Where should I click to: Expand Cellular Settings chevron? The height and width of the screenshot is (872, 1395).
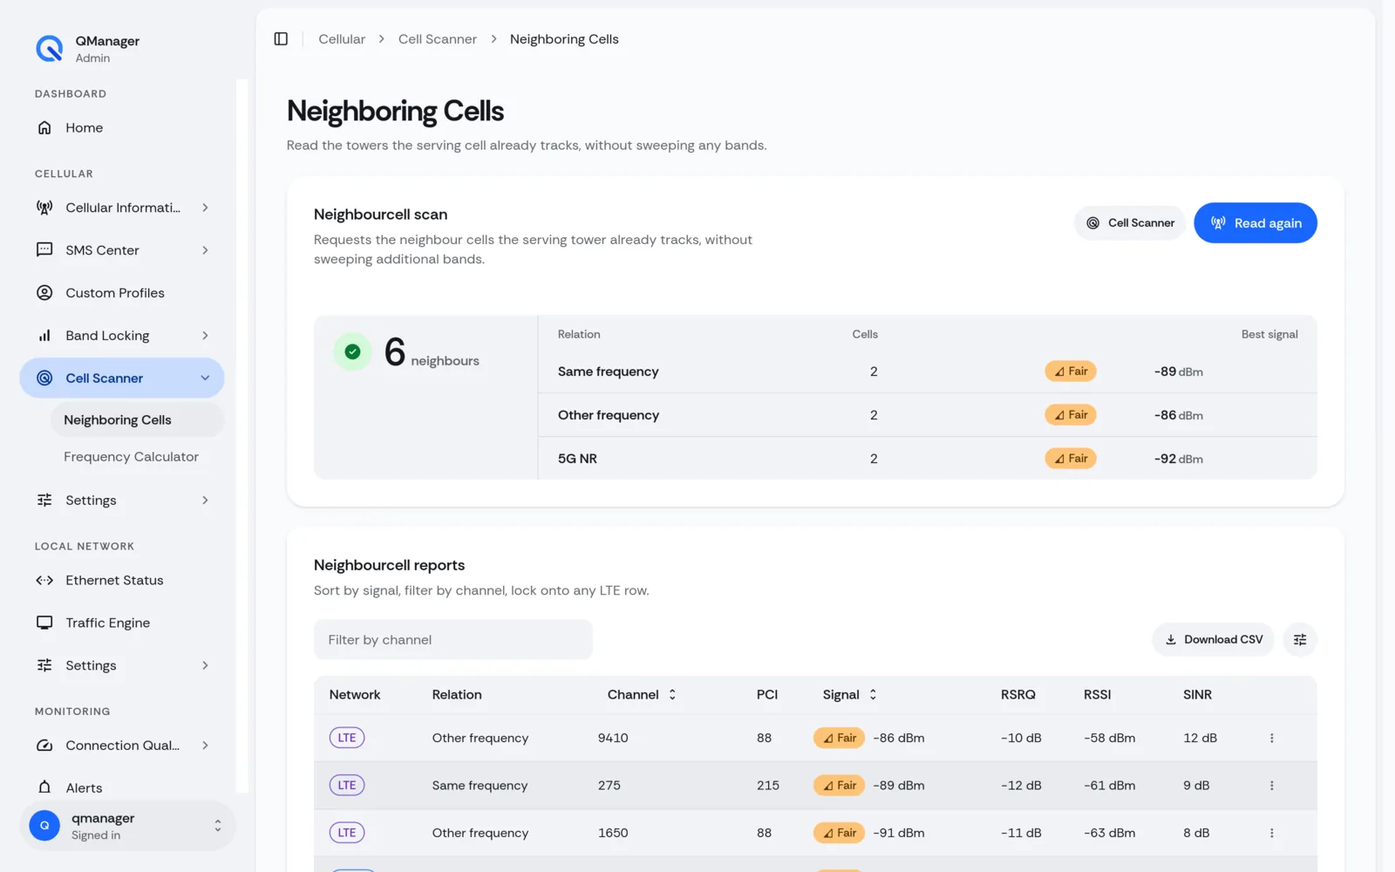click(205, 501)
